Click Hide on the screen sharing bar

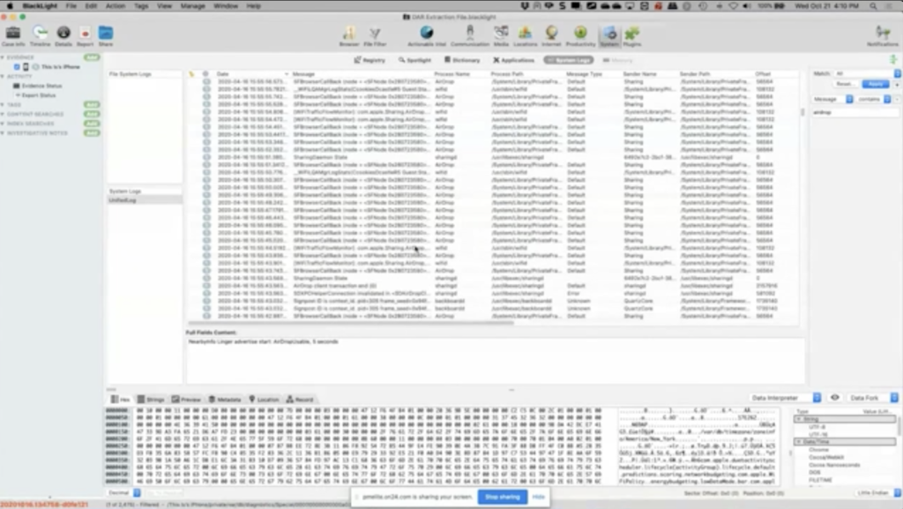pos(539,497)
